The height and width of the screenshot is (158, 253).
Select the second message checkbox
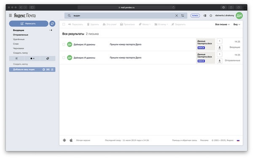64,58
